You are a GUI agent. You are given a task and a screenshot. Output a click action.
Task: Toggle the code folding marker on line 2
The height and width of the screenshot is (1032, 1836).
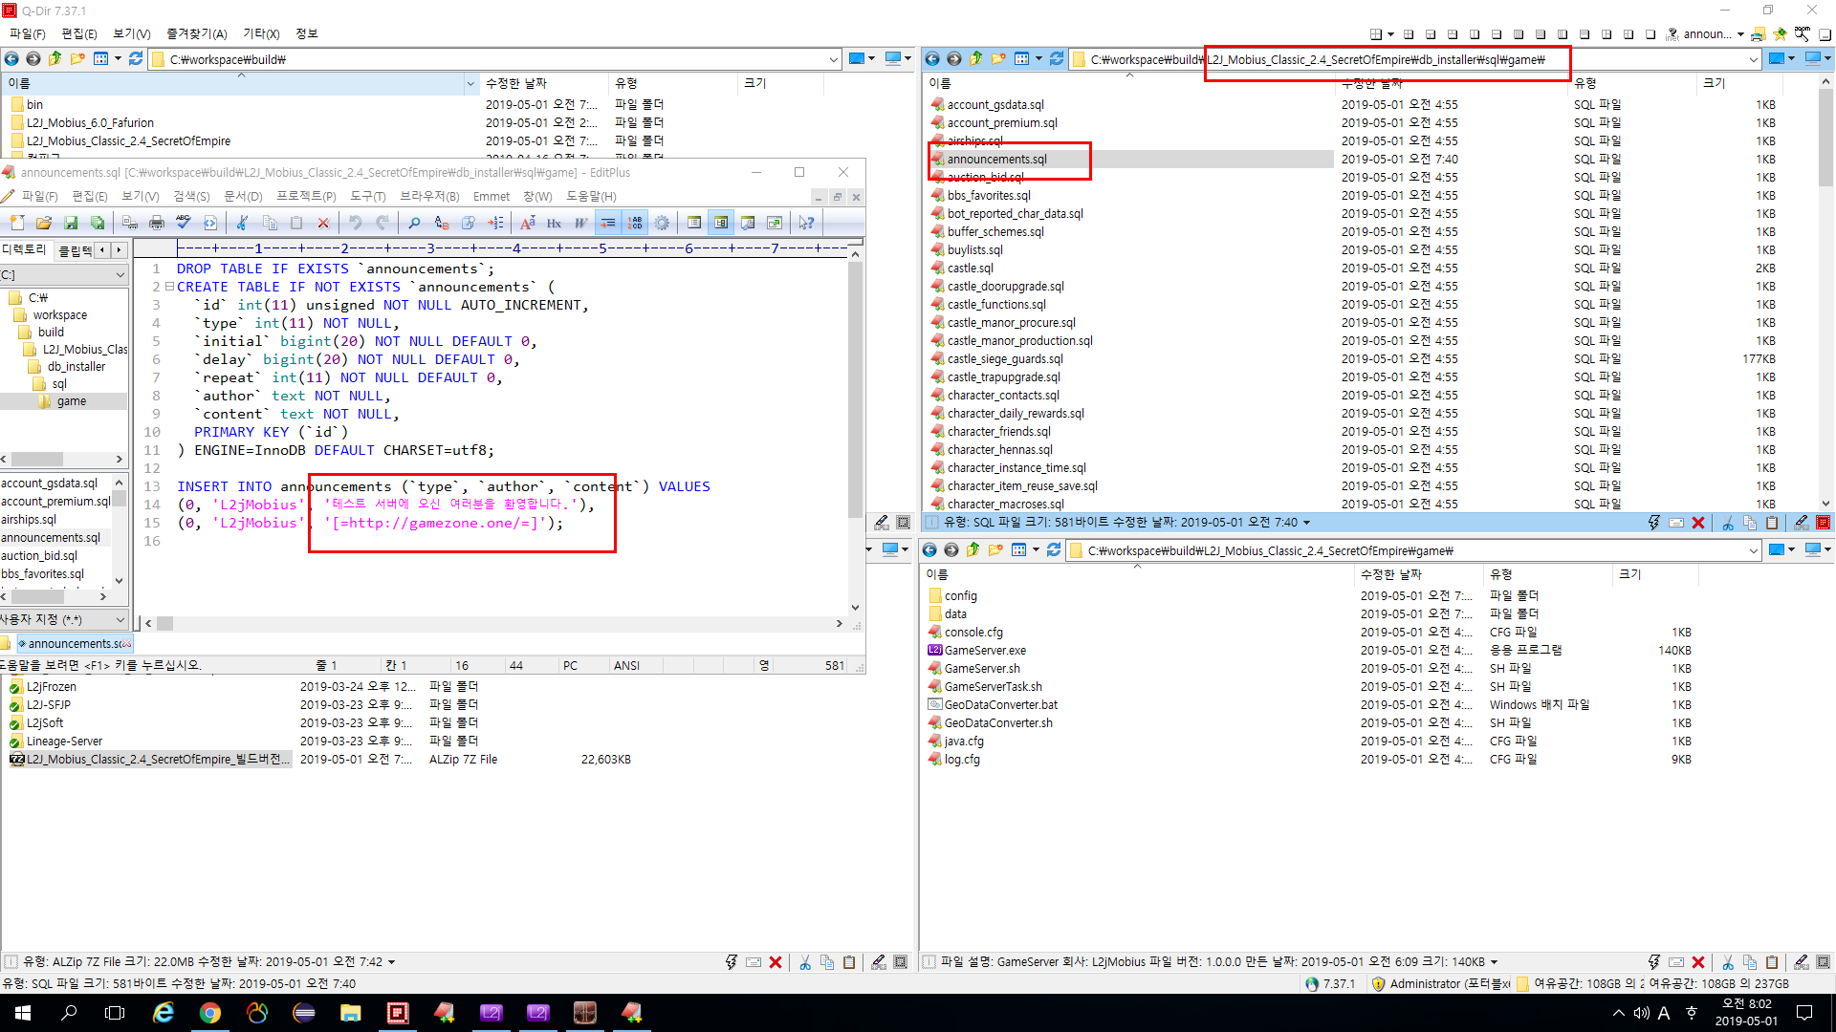click(x=169, y=287)
